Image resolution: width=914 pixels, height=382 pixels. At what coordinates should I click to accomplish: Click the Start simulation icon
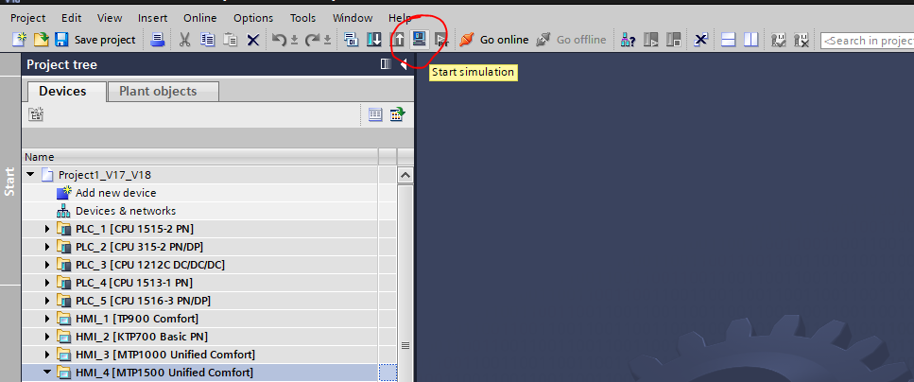419,39
